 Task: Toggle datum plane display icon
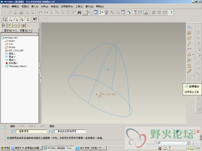click(x=5, y=19)
